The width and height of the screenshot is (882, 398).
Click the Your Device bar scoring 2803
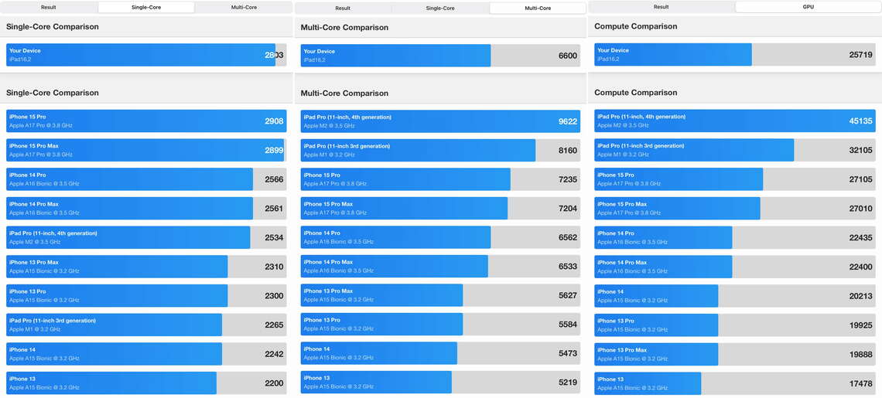[x=146, y=55]
